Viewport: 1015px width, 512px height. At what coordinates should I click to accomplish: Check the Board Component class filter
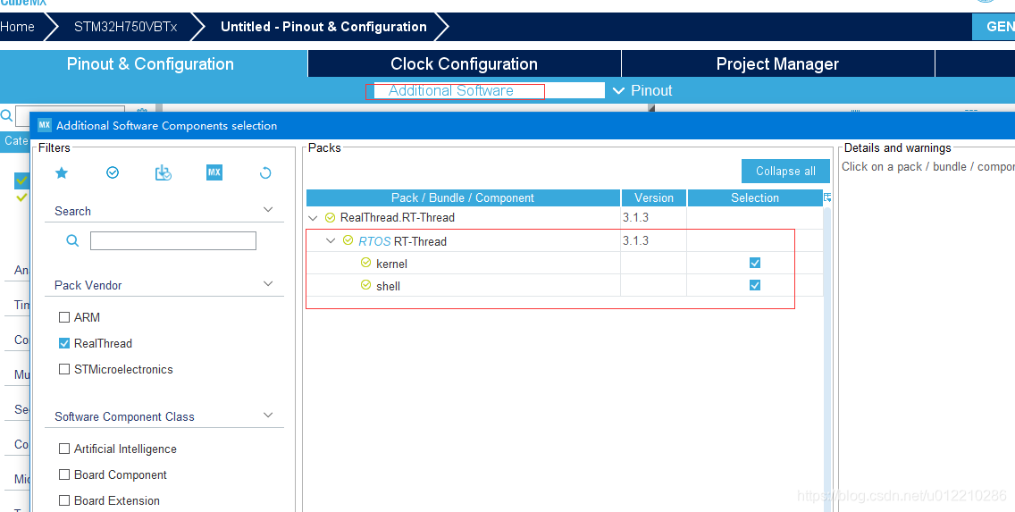(x=64, y=474)
